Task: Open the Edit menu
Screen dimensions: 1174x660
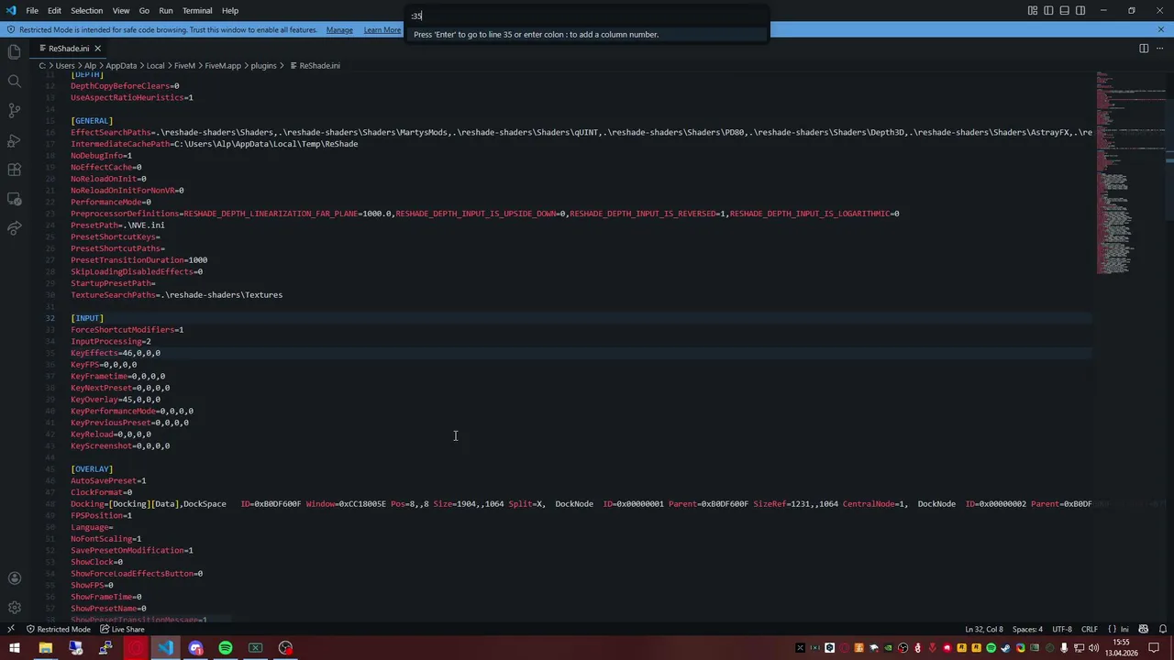Action: [54, 11]
